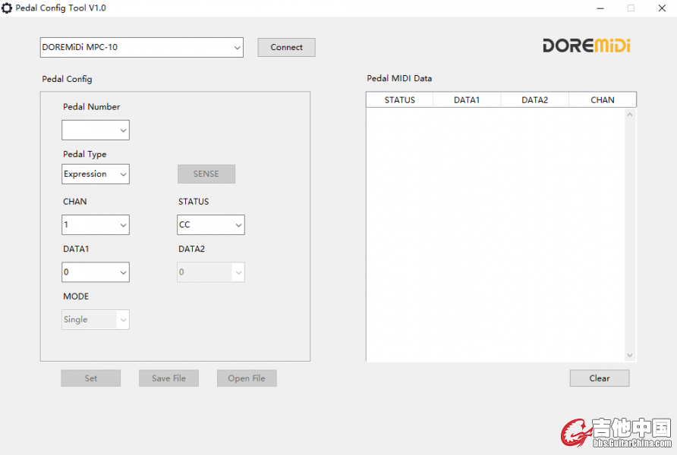Click the DOREMiDi logo
The image size is (677, 455).
586,45
